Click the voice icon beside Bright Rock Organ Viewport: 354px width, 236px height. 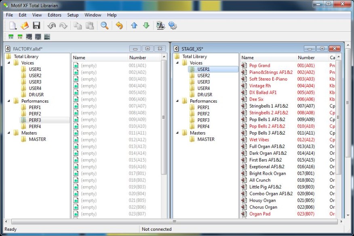tap(244, 174)
